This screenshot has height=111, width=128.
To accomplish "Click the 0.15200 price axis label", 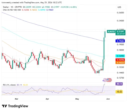I will [120, 67].
